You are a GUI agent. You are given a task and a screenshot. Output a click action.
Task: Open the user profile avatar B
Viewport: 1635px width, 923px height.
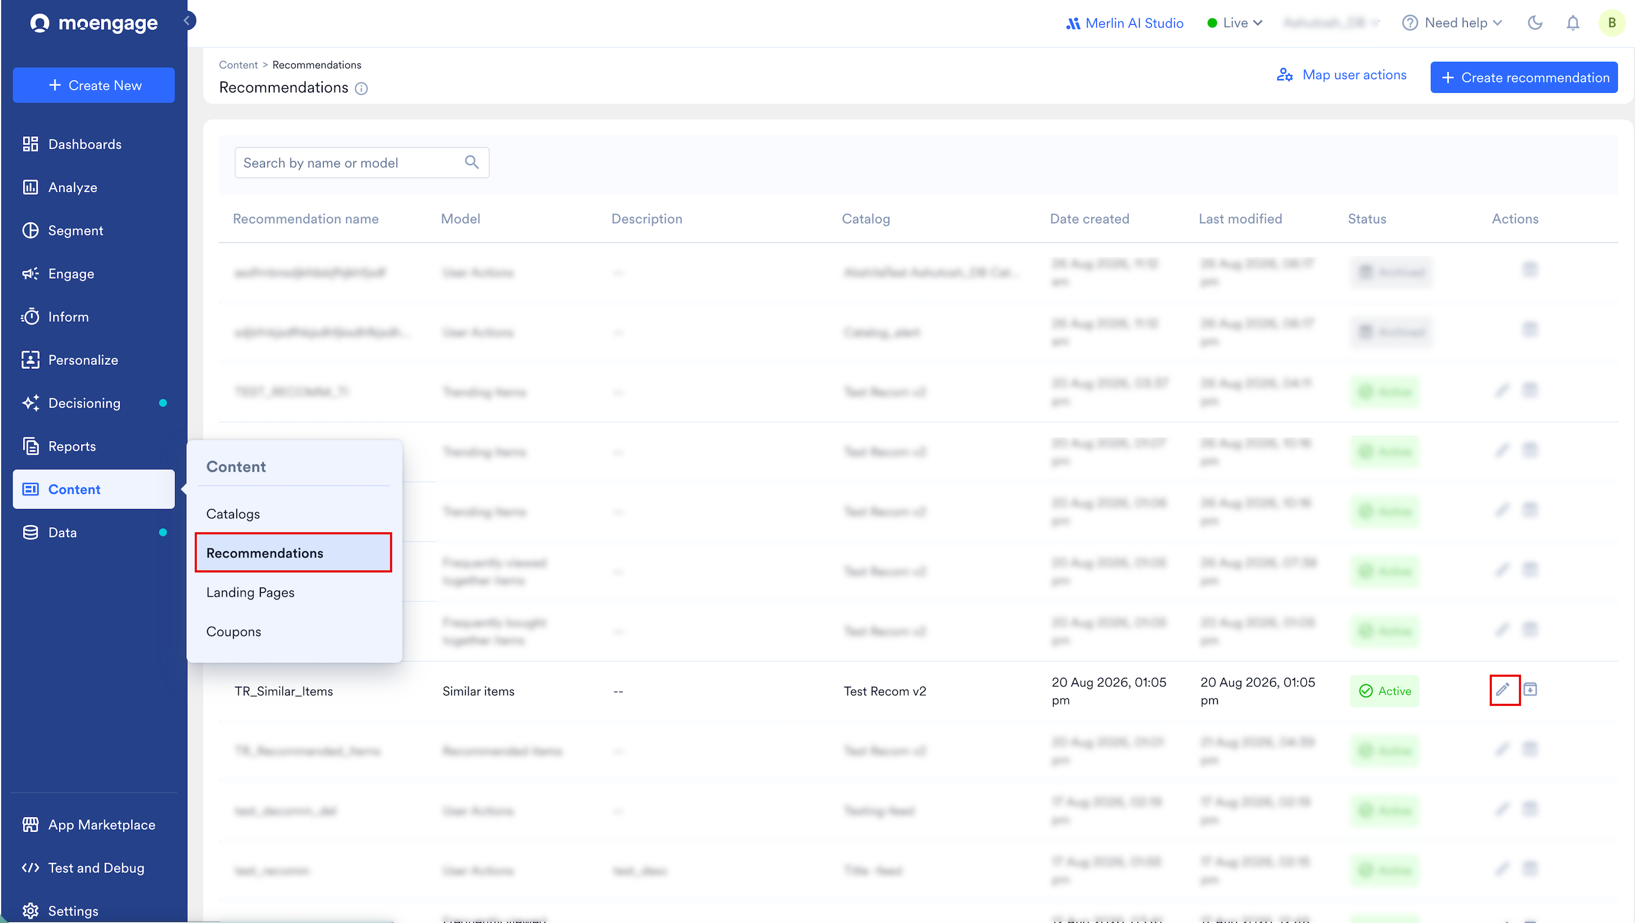point(1611,23)
